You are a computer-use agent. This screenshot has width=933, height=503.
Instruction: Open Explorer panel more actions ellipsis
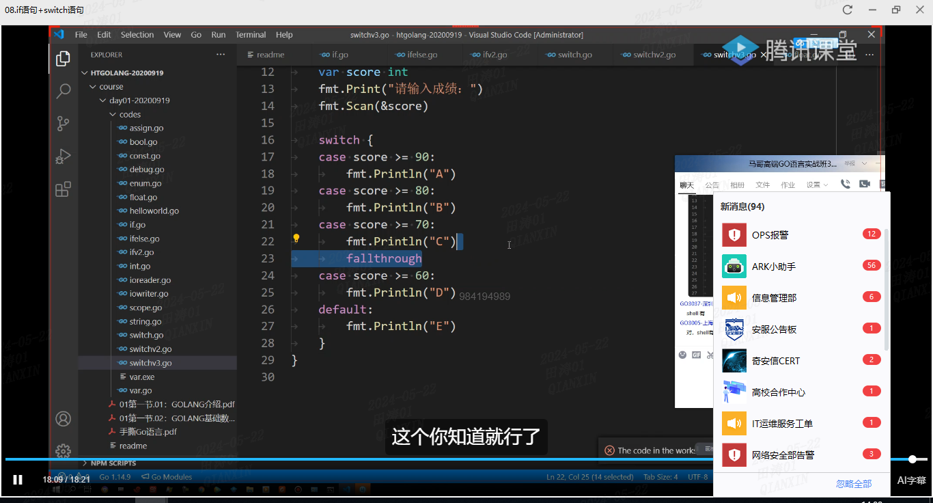pos(220,55)
